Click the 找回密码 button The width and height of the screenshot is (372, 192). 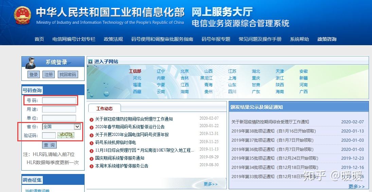pyautogui.click(x=68, y=74)
